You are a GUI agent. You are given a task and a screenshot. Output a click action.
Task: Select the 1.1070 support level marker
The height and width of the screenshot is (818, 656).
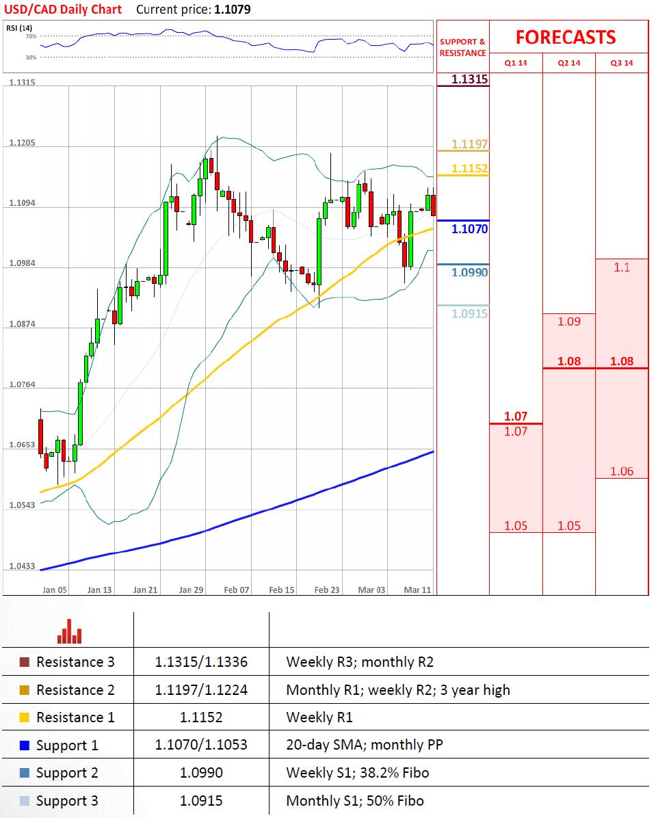coord(469,229)
